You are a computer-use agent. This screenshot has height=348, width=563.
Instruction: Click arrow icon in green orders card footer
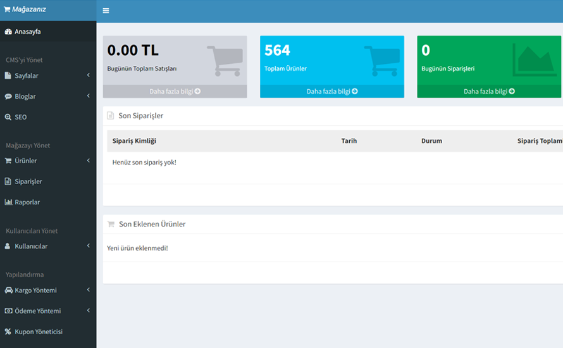coord(512,92)
